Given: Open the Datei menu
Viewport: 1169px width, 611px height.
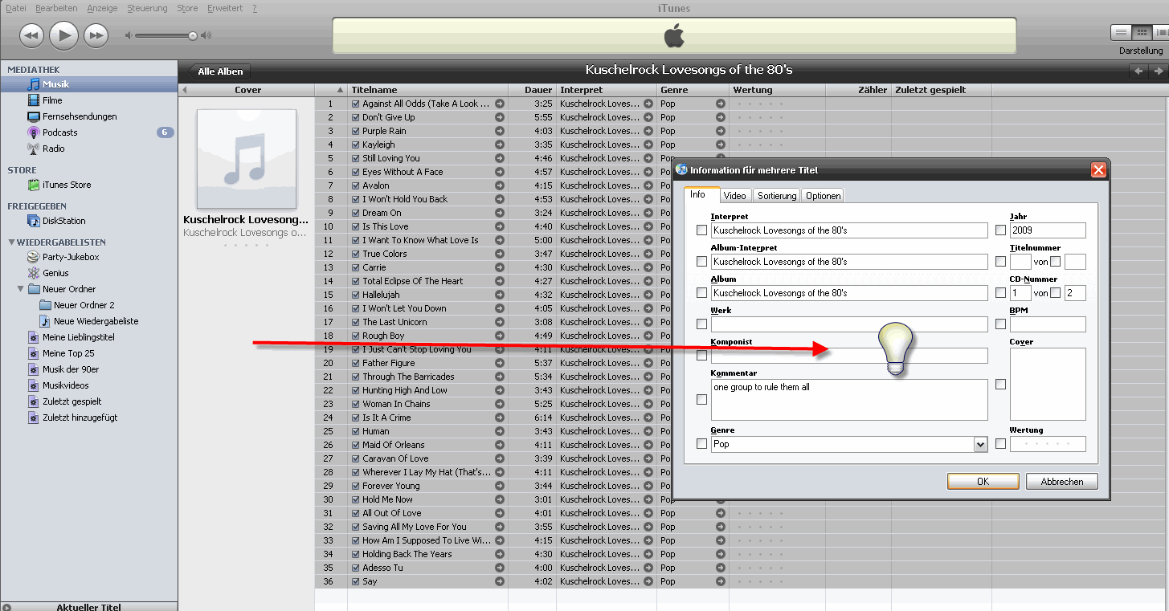Looking at the screenshot, I should pos(16,8).
